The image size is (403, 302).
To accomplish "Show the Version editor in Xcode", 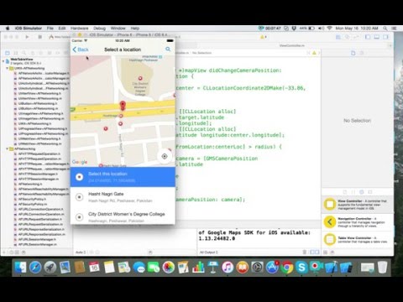I will click(356, 37).
